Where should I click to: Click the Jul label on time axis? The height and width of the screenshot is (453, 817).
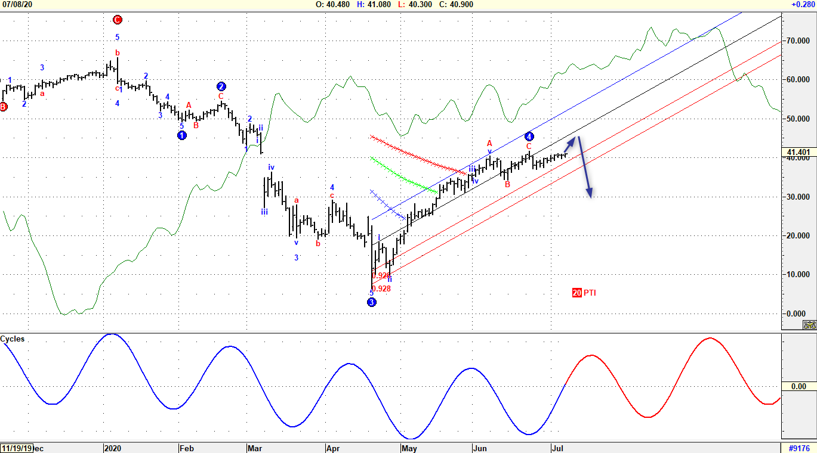coord(557,448)
